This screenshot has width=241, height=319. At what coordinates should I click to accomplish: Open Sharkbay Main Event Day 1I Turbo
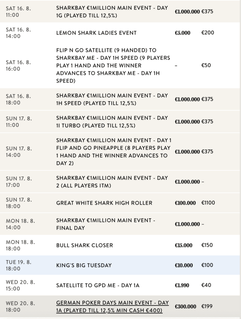[x=112, y=121]
